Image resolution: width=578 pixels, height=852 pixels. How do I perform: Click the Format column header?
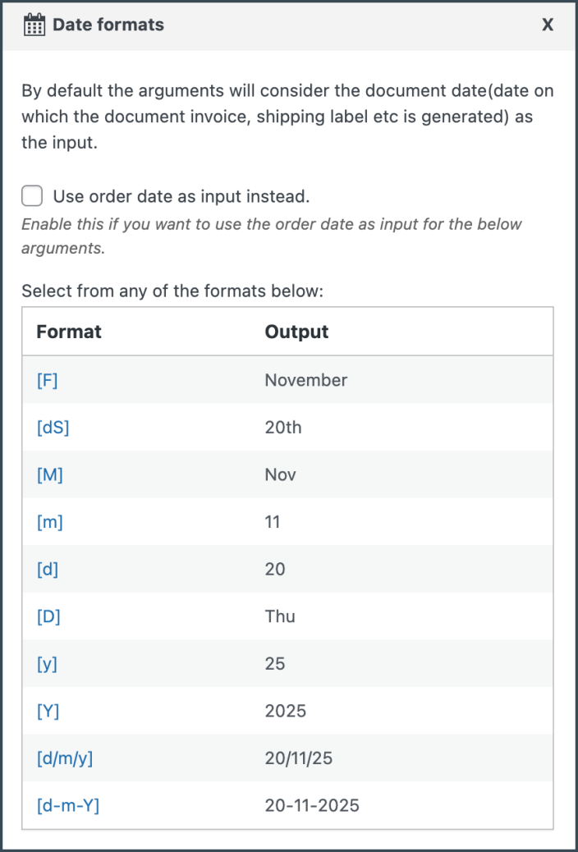pyautogui.click(x=69, y=332)
